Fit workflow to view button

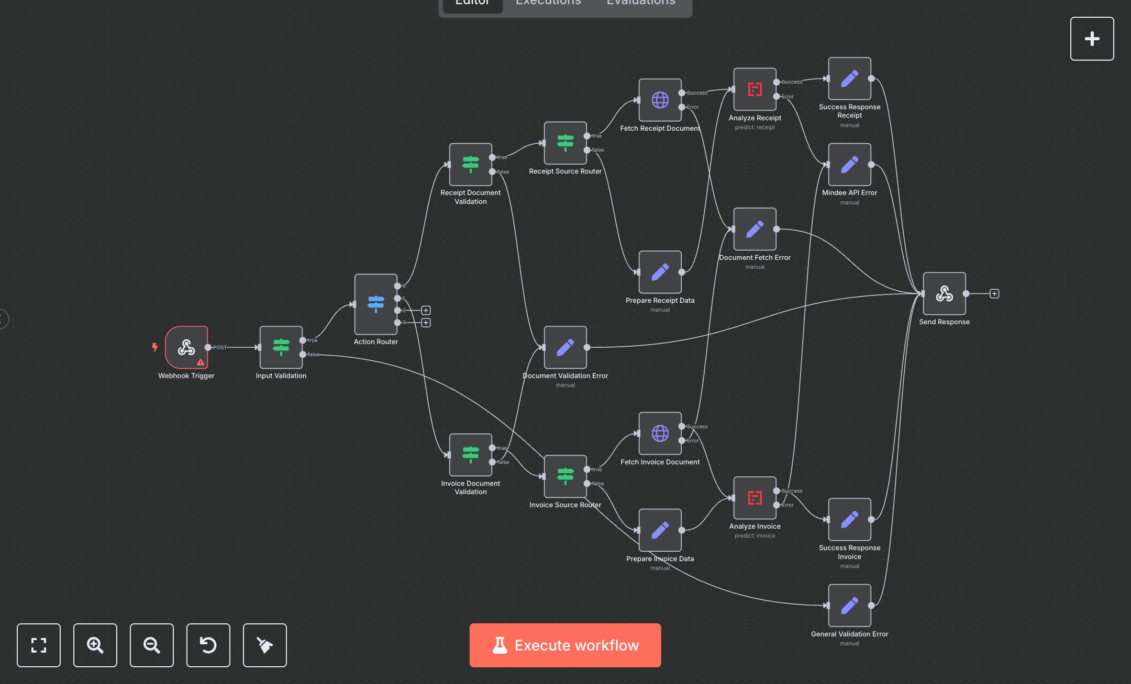(x=39, y=645)
